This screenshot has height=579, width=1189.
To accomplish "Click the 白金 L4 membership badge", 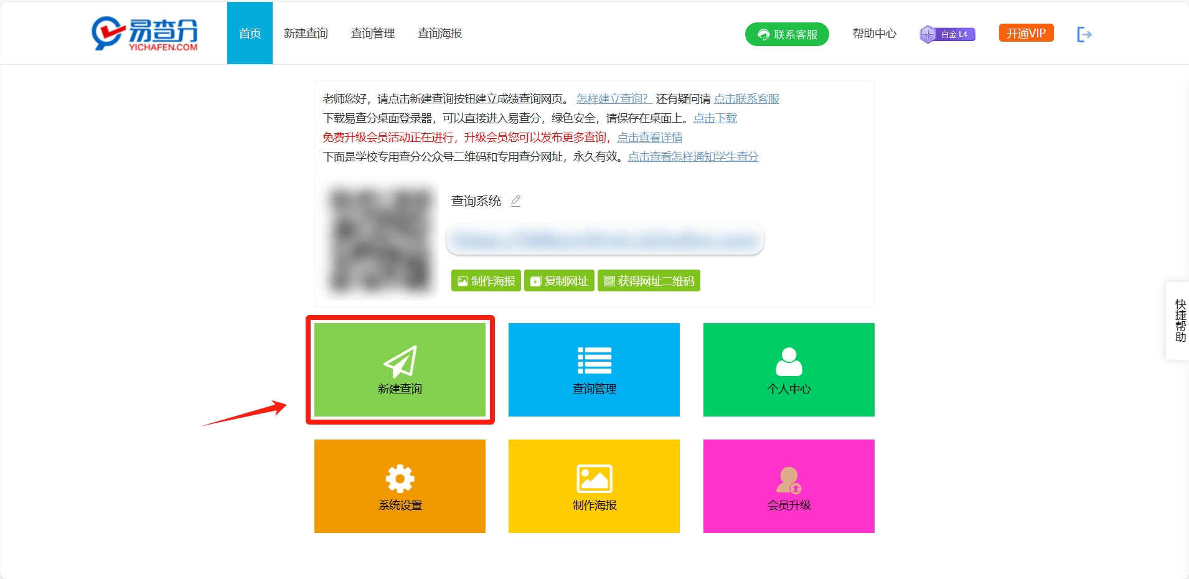I will [947, 34].
